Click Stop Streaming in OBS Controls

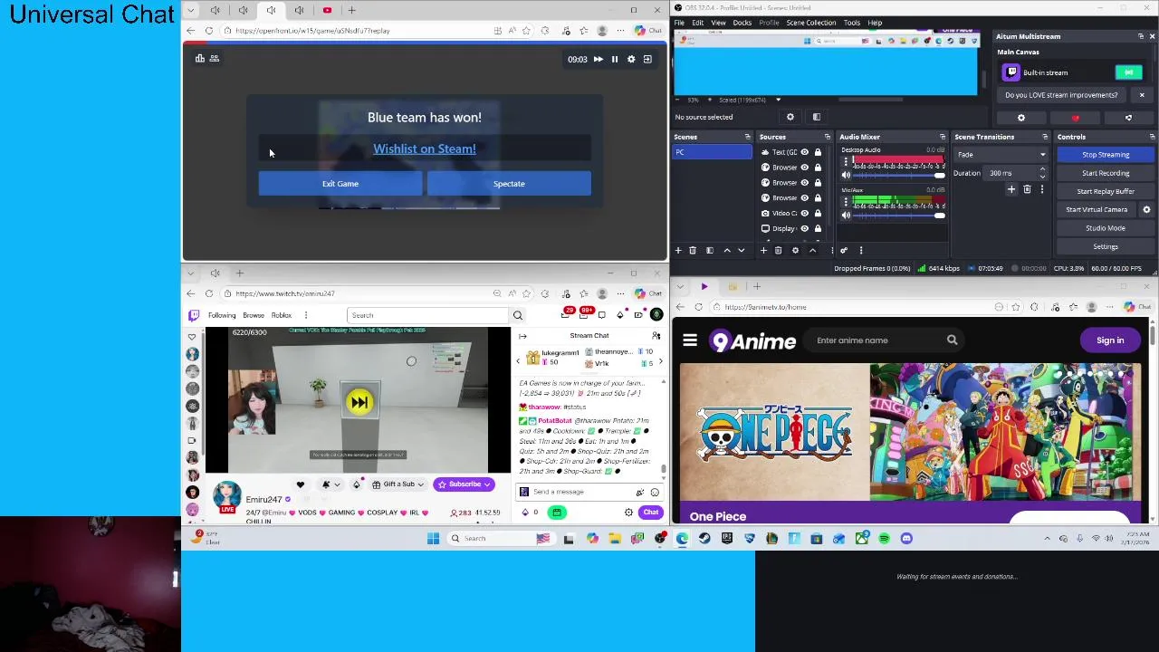tap(1106, 155)
